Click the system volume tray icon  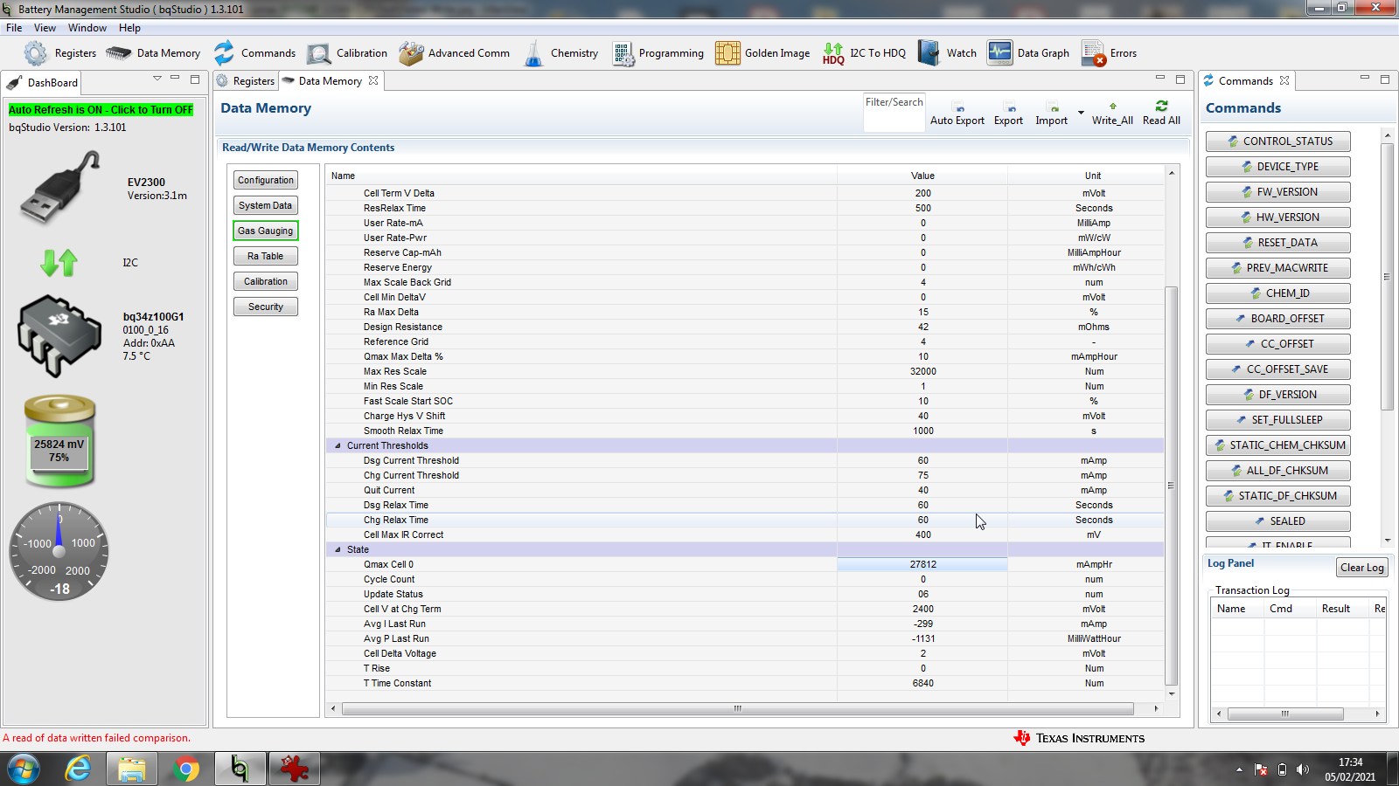click(1303, 769)
